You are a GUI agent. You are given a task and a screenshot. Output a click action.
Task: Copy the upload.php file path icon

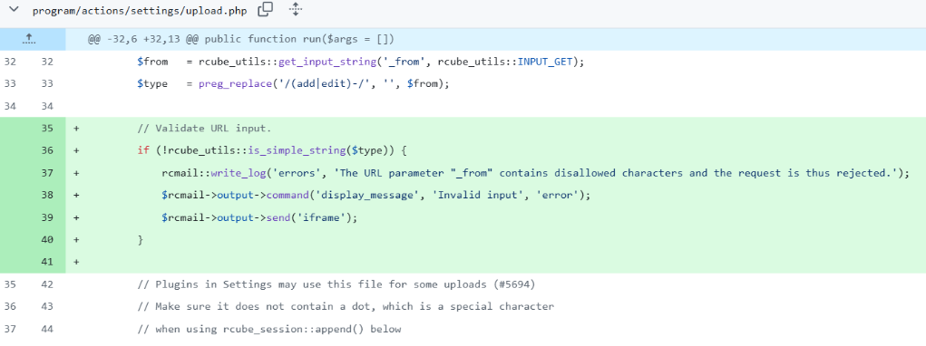pyautogui.click(x=266, y=9)
